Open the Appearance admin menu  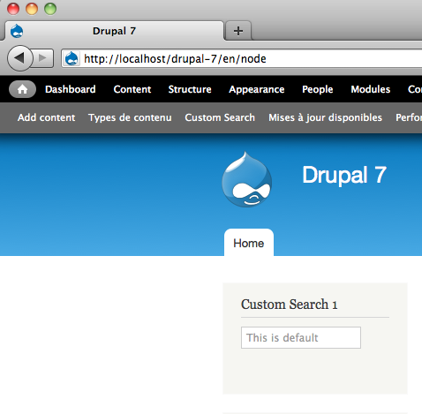point(257,89)
